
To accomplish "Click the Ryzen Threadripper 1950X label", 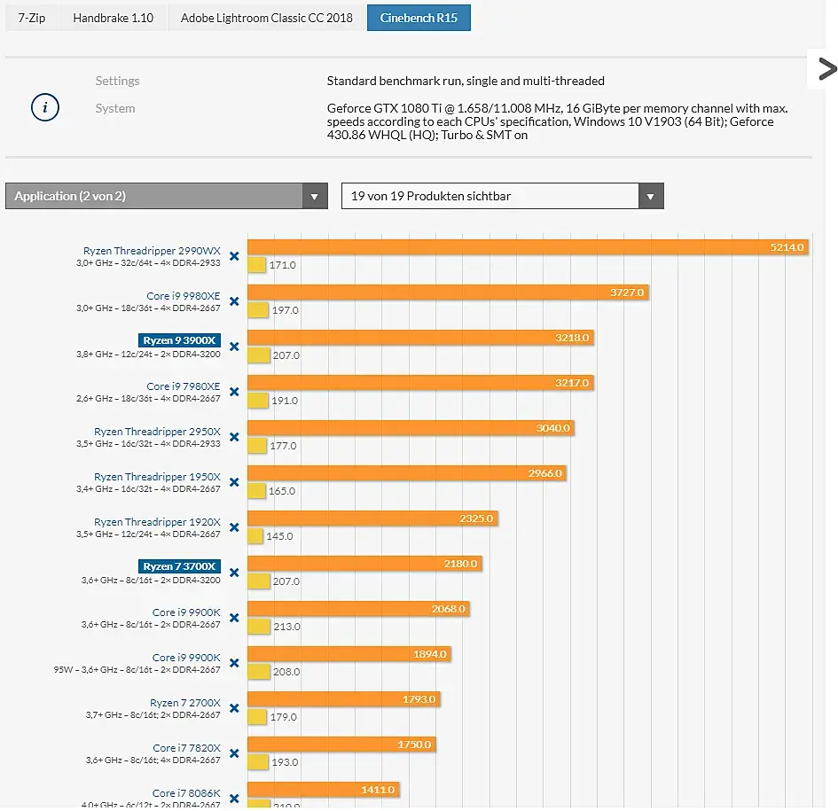I will [x=157, y=477].
